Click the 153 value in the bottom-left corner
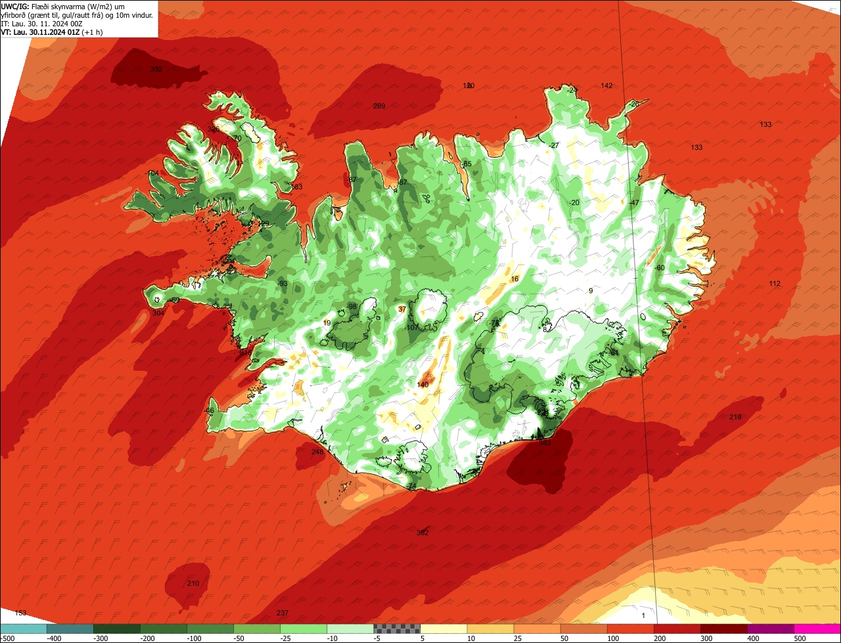 (x=21, y=613)
